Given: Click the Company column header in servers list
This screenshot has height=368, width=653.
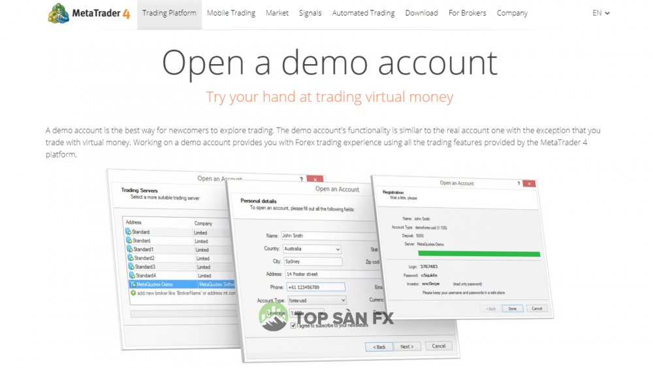Looking at the screenshot, I should (x=203, y=224).
